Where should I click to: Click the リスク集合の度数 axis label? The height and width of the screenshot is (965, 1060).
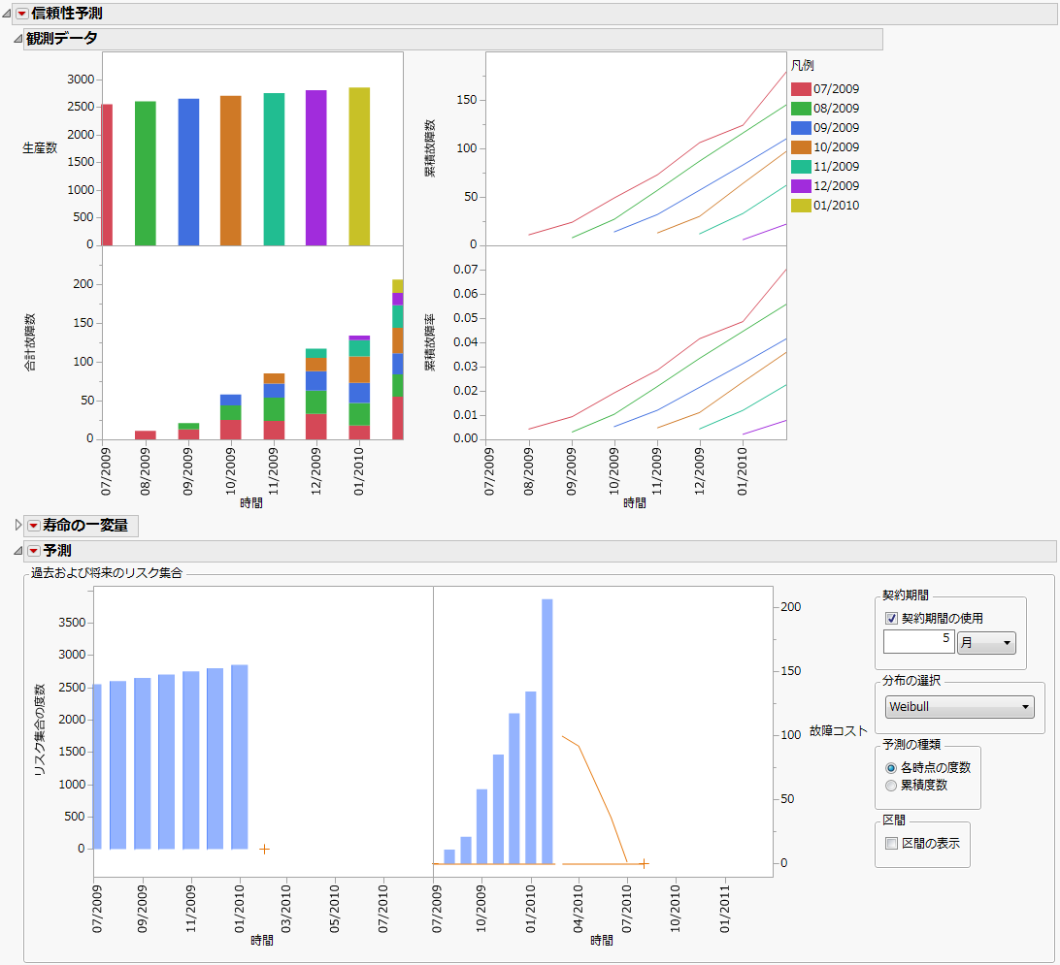40,729
